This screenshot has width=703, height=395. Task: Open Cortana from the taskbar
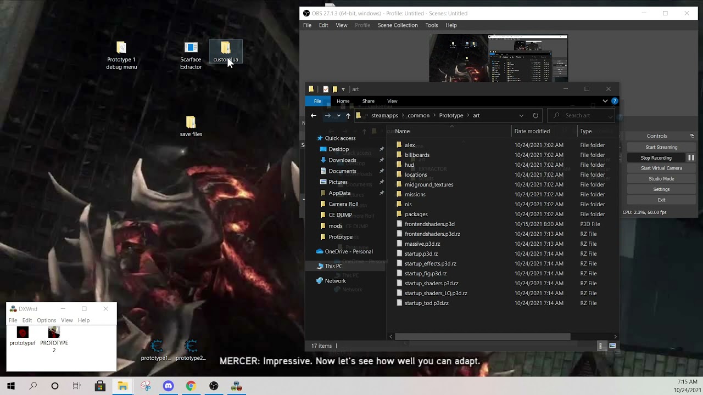(x=55, y=386)
